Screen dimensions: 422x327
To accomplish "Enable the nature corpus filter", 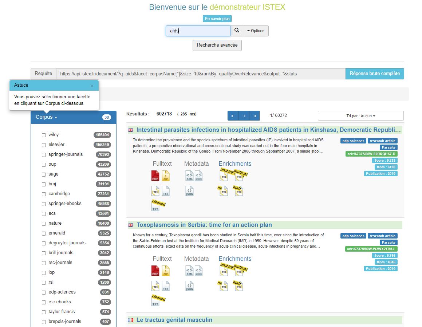I will click(44, 223).
